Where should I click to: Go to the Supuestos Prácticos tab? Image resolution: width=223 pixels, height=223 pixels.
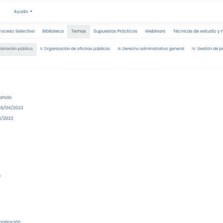(116, 31)
